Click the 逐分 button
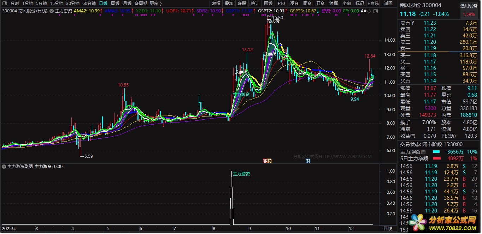This screenshot has height=234, width=482. 294,4
